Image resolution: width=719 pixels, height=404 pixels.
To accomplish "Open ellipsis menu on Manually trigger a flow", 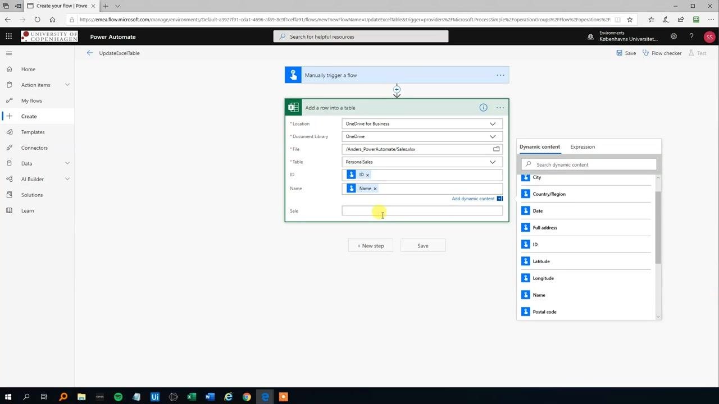I will click(500, 75).
